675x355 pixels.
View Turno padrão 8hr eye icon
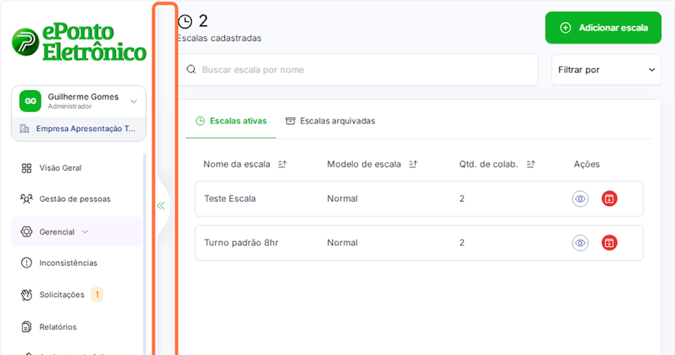[x=581, y=243]
